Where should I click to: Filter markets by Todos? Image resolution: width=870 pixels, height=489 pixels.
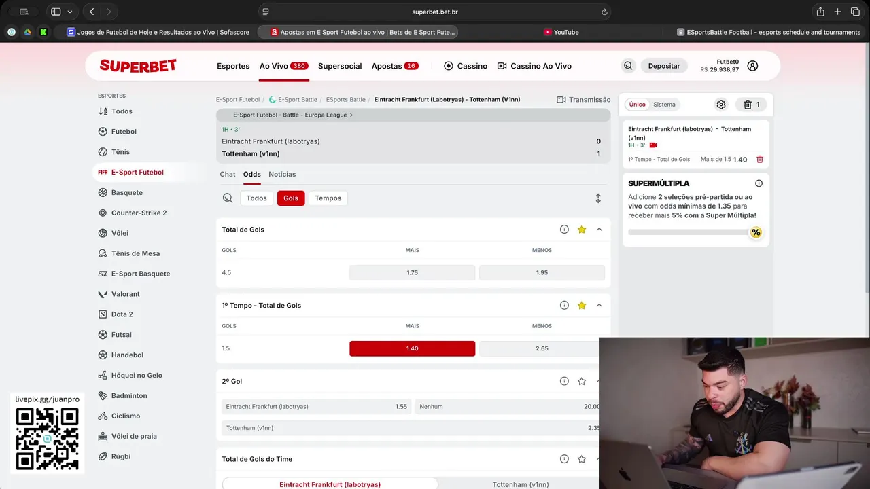point(256,198)
